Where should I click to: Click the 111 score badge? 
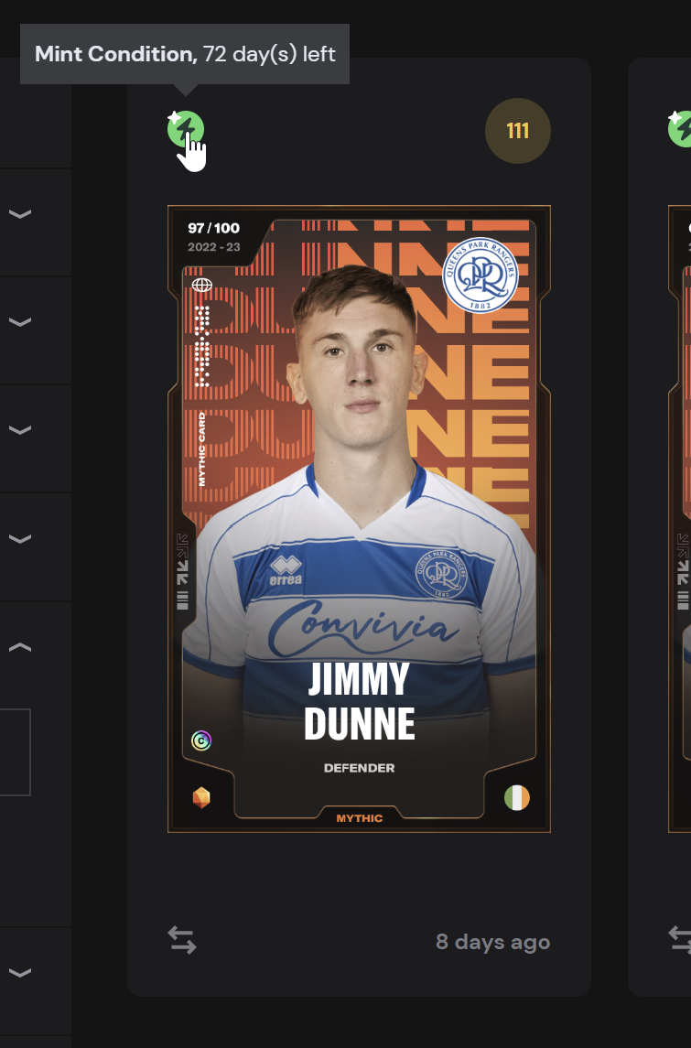tap(518, 131)
